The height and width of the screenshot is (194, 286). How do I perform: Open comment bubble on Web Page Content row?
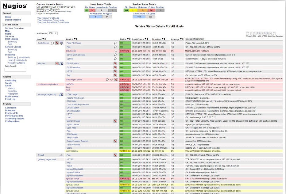pos(107,80)
